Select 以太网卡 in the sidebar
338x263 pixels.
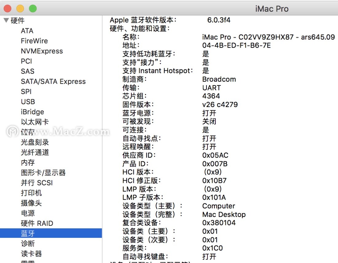tap(35, 122)
